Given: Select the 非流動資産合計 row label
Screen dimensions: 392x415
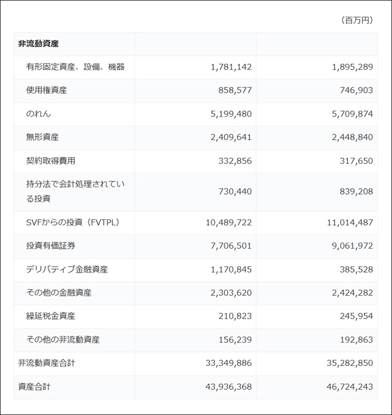Looking at the screenshot, I should click(47, 363).
